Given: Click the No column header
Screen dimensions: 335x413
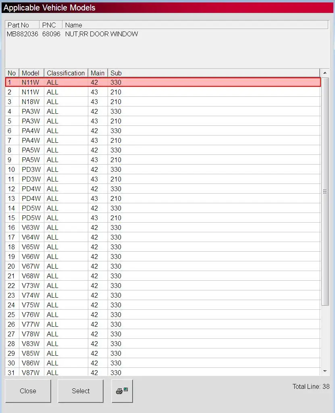Looking at the screenshot, I should click(x=12, y=73).
